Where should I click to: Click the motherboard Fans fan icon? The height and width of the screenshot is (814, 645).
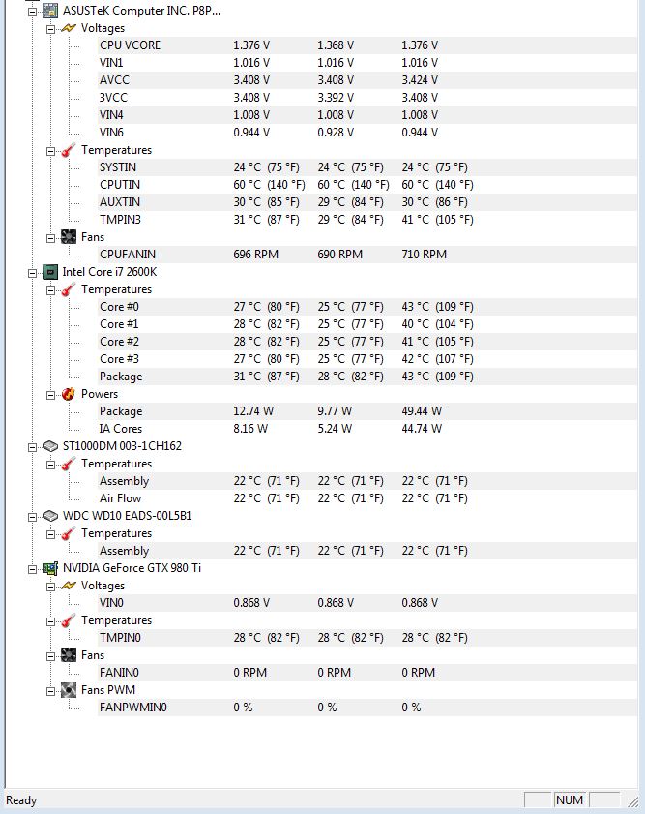point(69,237)
